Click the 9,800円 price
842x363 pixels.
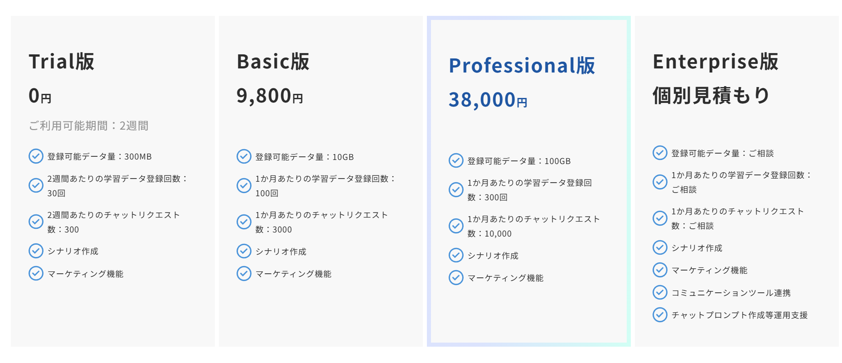pos(270,96)
